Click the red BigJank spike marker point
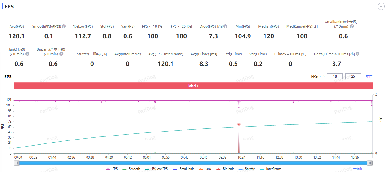390x172 pixels. (x=239, y=124)
